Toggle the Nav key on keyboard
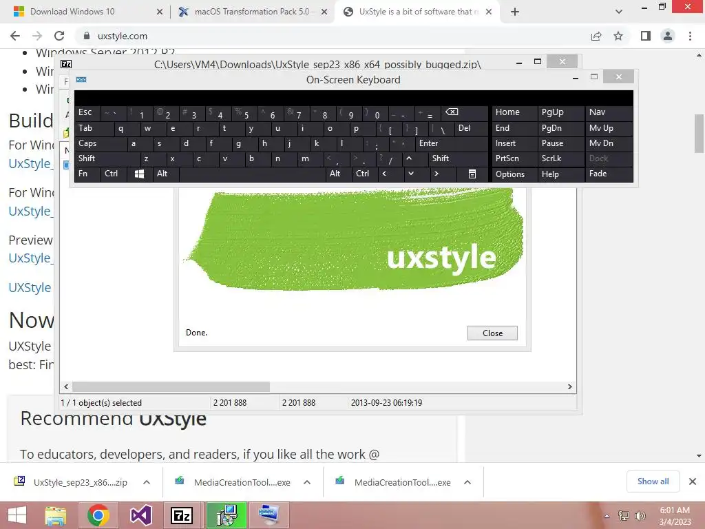Image resolution: width=705 pixels, height=529 pixels. coord(609,112)
